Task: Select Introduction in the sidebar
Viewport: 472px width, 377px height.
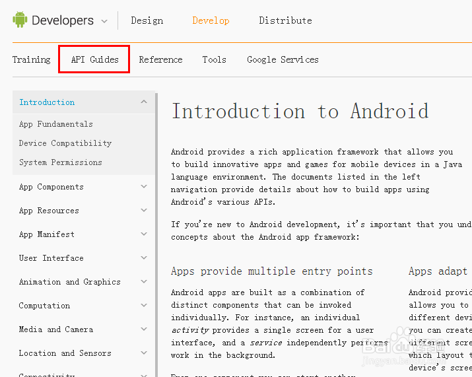Action: (x=47, y=102)
